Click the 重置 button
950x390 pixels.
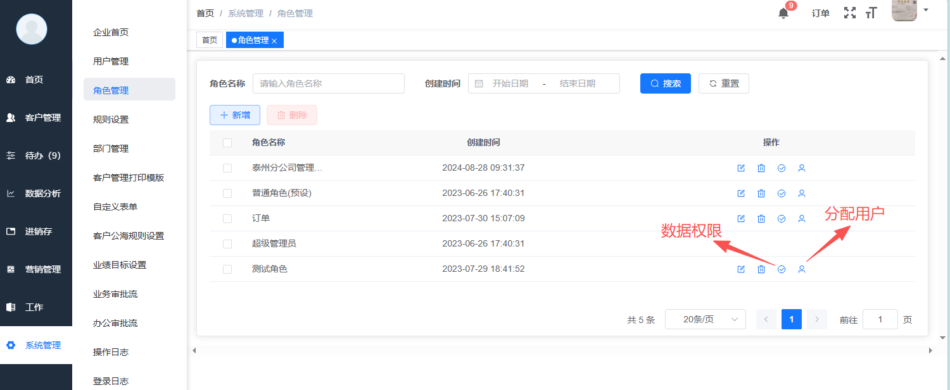pyautogui.click(x=724, y=83)
